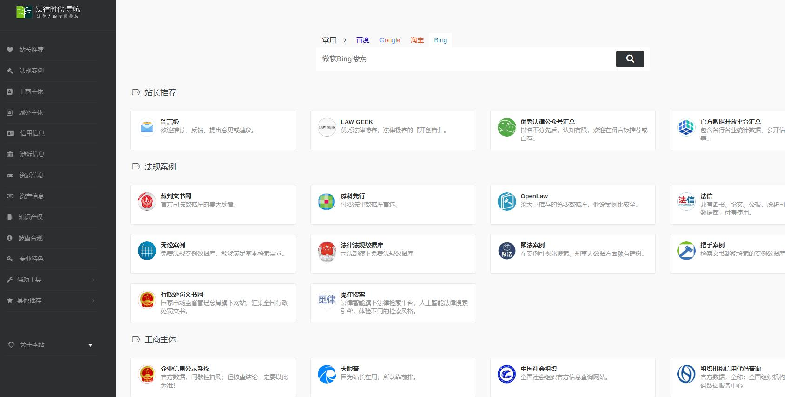This screenshot has height=397, width=785.
Task: Go to 站长推荐 in the sidebar
Action: [x=32, y=50]
